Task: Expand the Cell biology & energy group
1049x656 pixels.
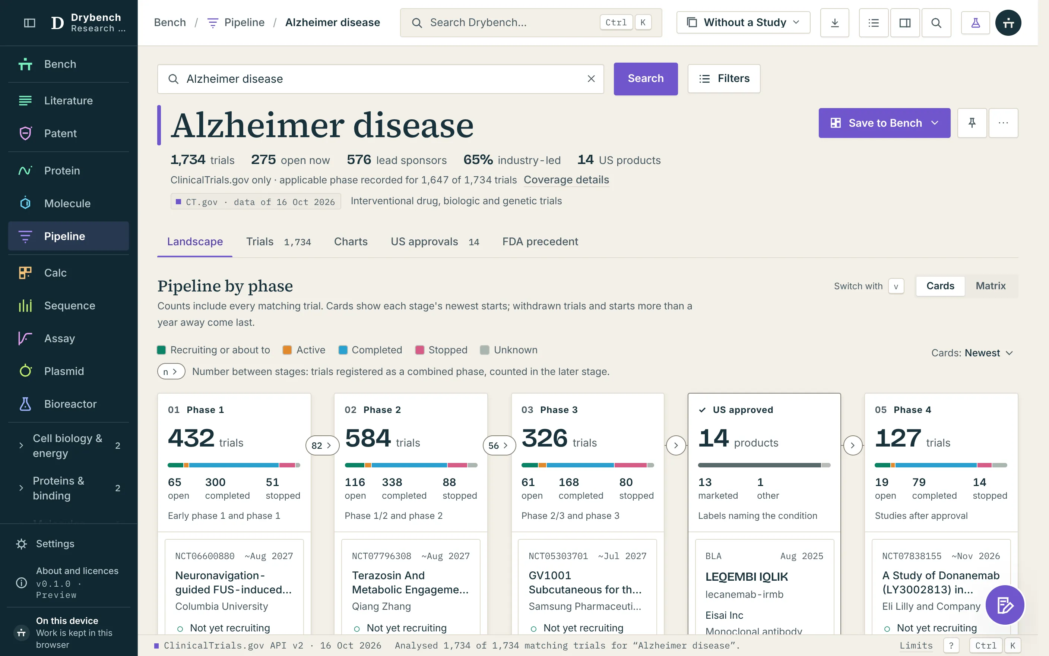Action: [69, 445]
